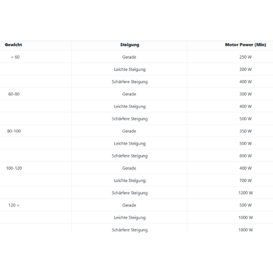Select the '< 60' weight cell
This screenshot has width=273, height=273.
(15, 57)
